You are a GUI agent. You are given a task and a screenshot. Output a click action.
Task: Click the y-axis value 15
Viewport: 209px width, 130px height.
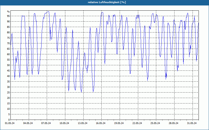pyautogui.click(x=8, y=103)
